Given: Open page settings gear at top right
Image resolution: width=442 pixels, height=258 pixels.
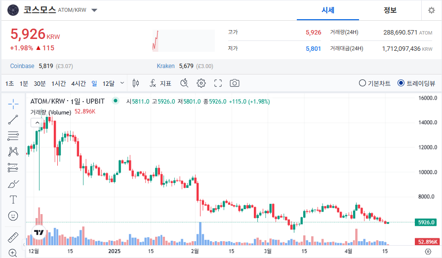Looking at the screenshot, I should tap(431, 10).
